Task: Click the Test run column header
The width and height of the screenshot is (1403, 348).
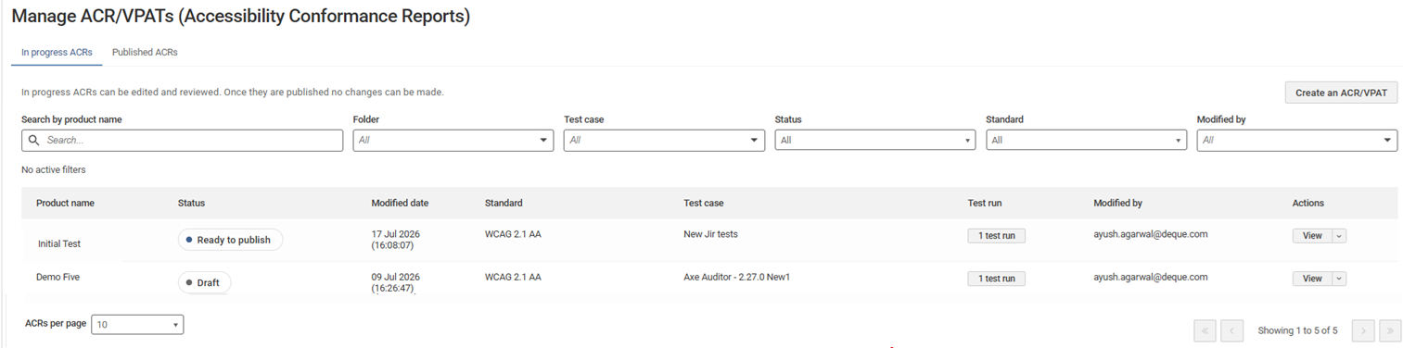Action: [984, 203]
